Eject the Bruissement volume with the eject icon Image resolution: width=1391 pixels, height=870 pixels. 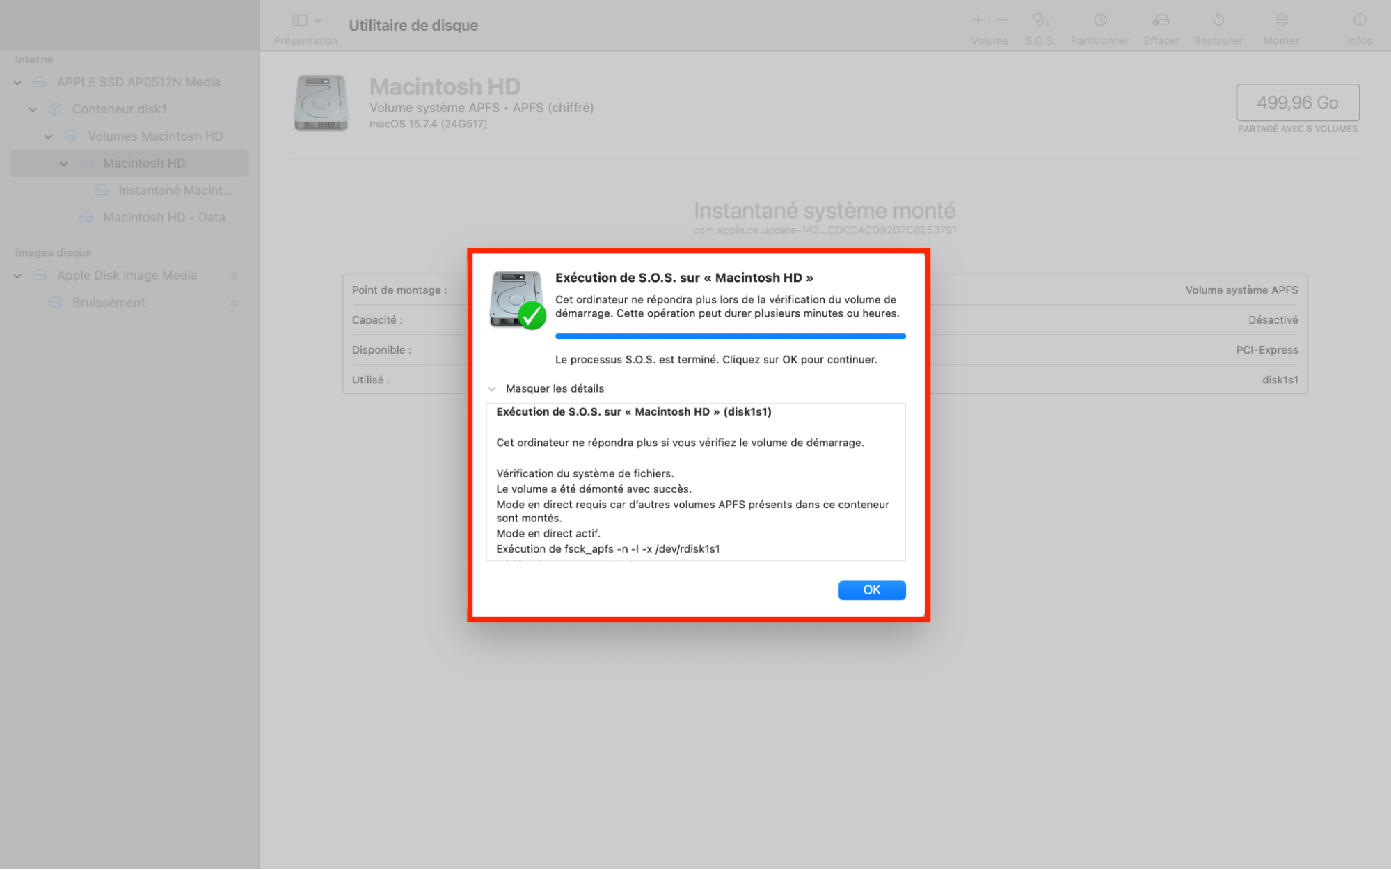[235, 303]
